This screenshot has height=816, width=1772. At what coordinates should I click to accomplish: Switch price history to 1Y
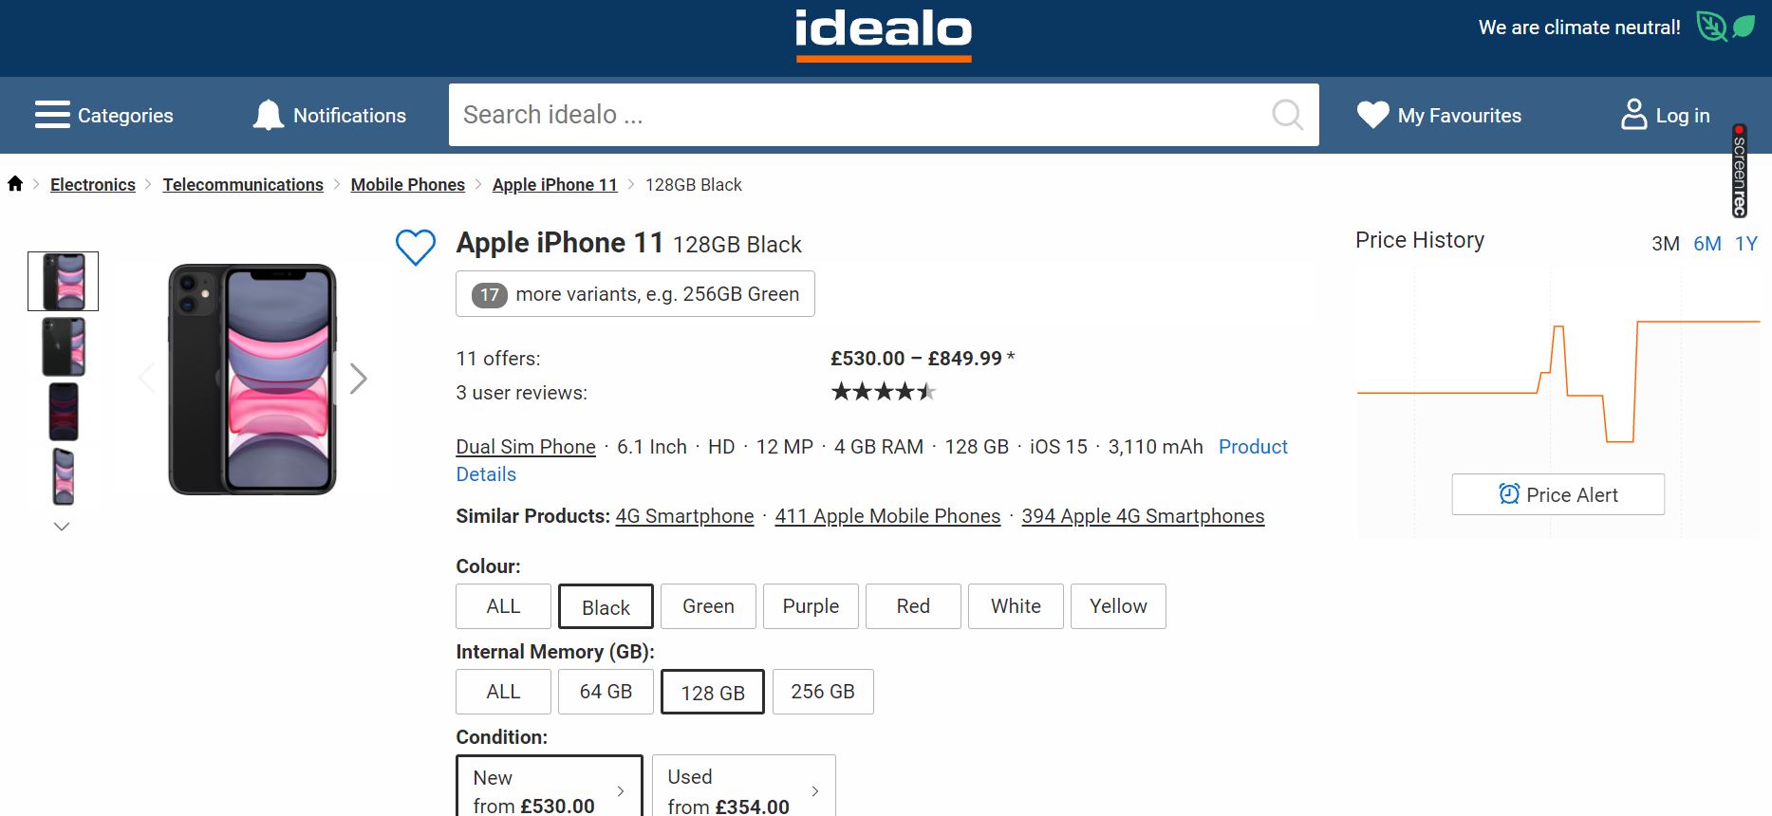pyautogui.click(x=1745, y=244)
